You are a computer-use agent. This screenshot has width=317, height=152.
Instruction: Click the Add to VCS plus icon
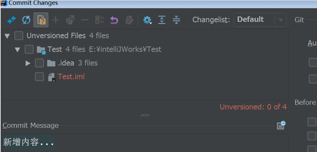tap(56, 20)
